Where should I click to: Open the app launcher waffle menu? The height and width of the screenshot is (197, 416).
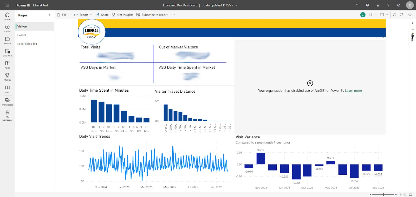[7, 5]
